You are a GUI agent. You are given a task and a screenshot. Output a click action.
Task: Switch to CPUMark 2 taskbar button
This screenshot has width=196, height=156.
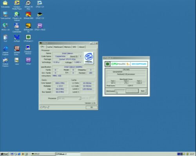(68, 154)
